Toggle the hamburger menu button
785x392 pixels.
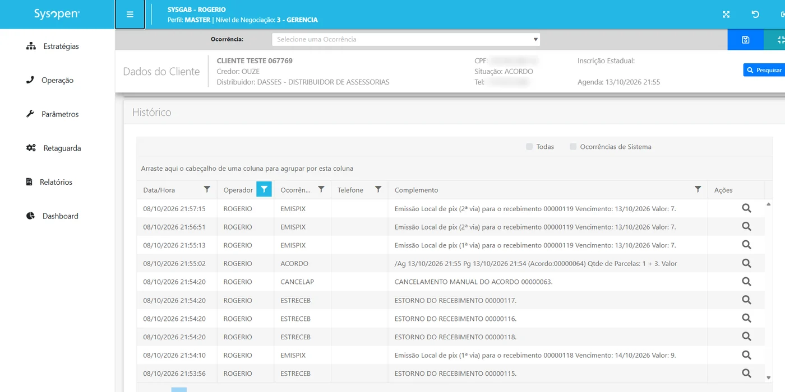click(130, 15)
